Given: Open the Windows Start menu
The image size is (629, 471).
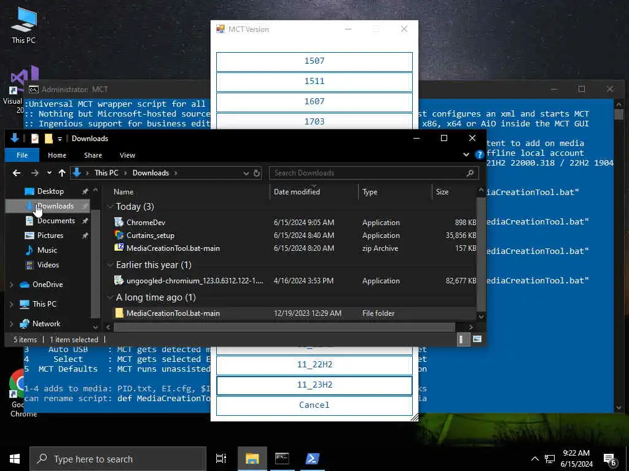Looking at the screenshot, I should [x=15, y=459].
